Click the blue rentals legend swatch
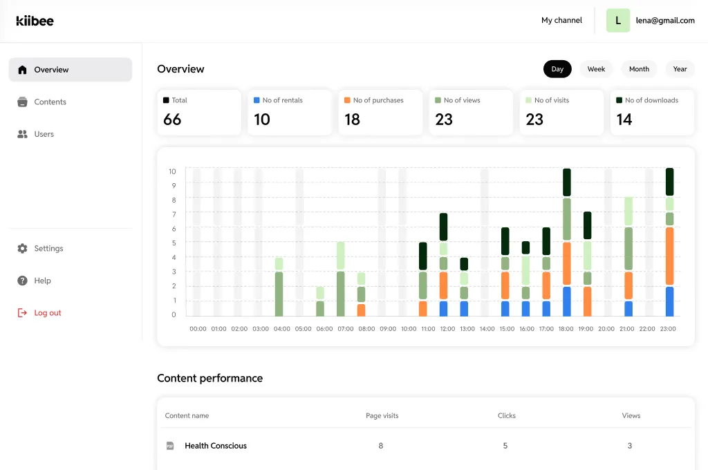The width and height of the screenshot is (708, 470). (x=257, y=100)
